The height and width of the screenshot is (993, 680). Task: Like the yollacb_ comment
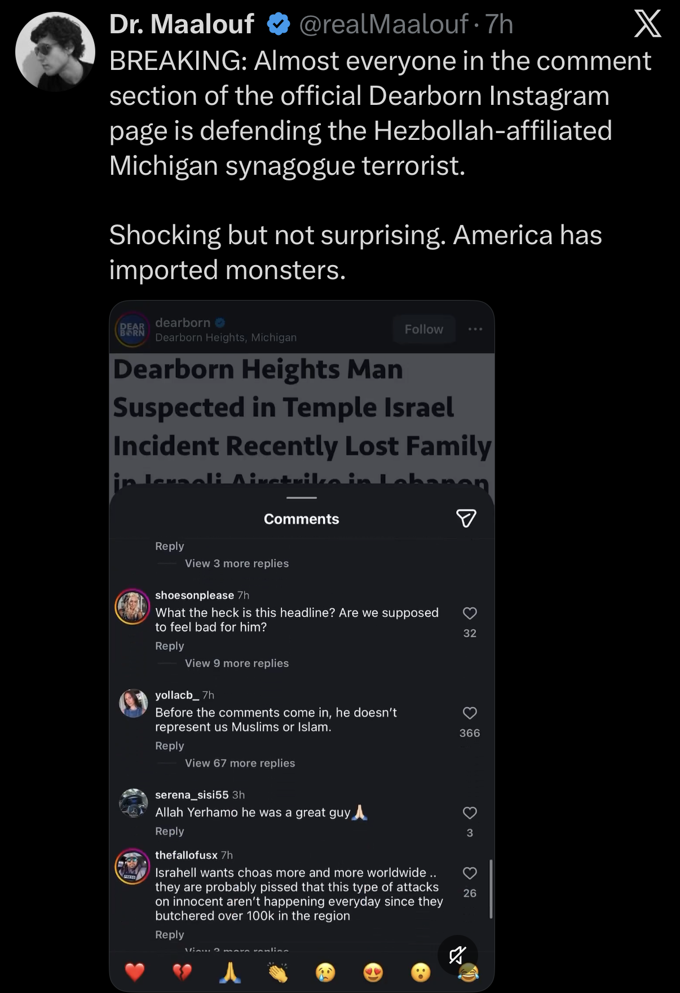470,713
